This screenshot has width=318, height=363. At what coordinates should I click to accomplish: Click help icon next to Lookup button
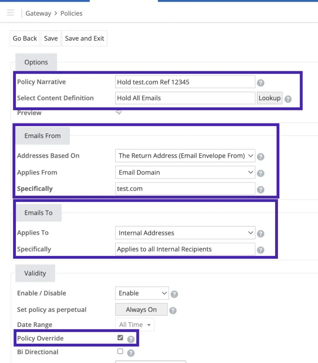(x=288, y=99)
